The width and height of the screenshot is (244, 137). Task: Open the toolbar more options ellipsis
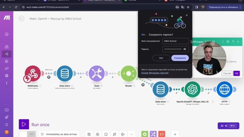coord(131,134)
